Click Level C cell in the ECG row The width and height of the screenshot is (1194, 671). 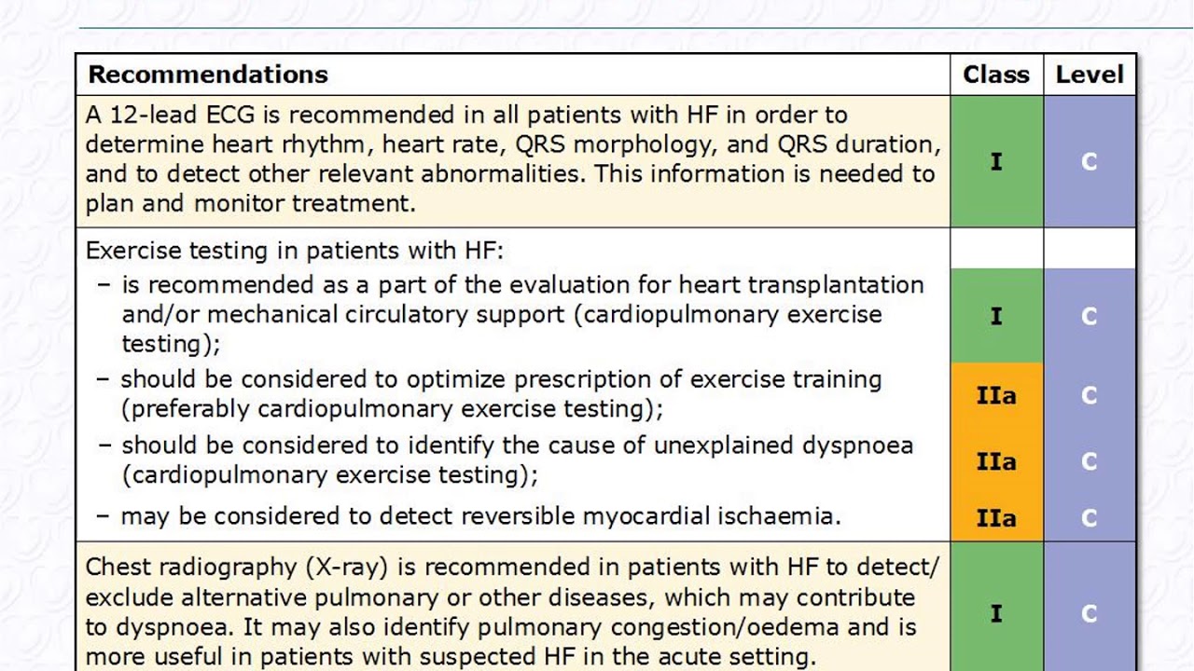pyautogui.click(x=1090, y=161)
